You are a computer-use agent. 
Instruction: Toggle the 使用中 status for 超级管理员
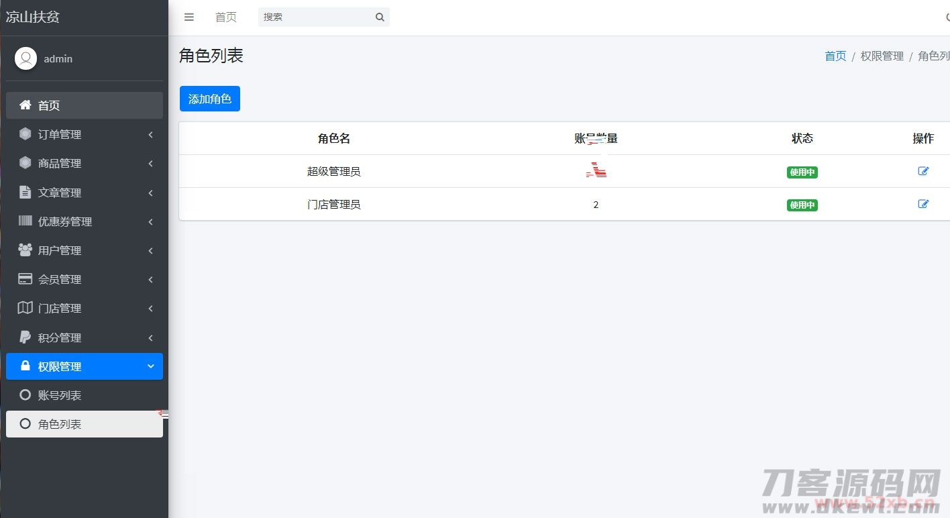(x=802, y=172)
